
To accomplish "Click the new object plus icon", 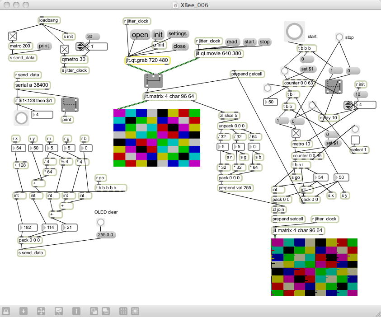I will (24, 311).
